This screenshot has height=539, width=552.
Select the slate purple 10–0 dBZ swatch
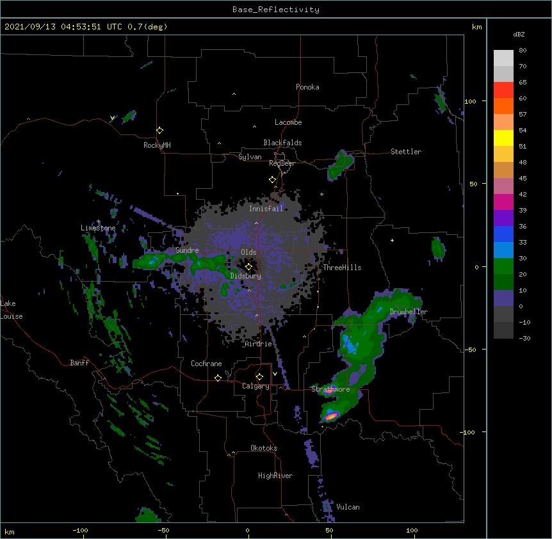click(x=503, y=298)
